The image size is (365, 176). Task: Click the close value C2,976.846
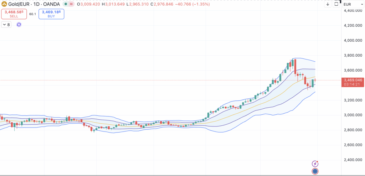click(x=162, y=4)
